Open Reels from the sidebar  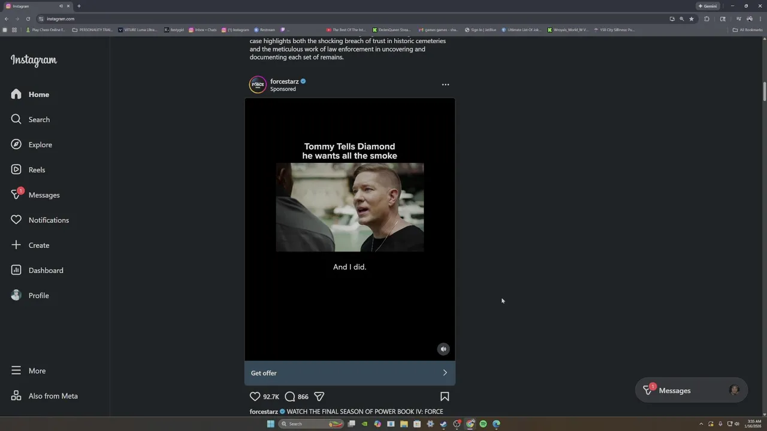click(28, 170)
